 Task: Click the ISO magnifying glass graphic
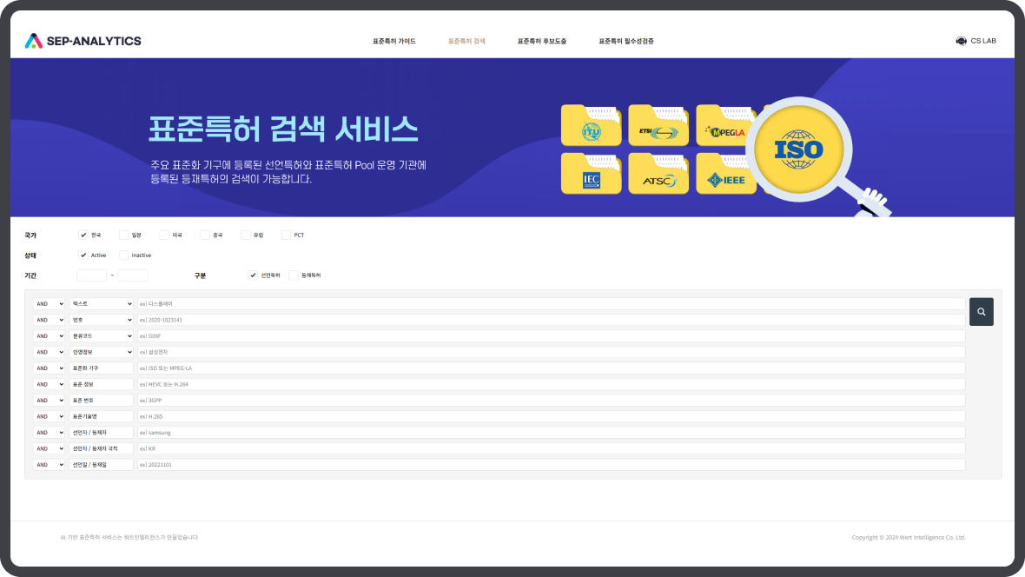[x=799, y=149]
